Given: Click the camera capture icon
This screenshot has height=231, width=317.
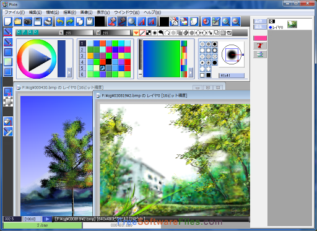Looking at the screenshot, I should pos(28,22).
